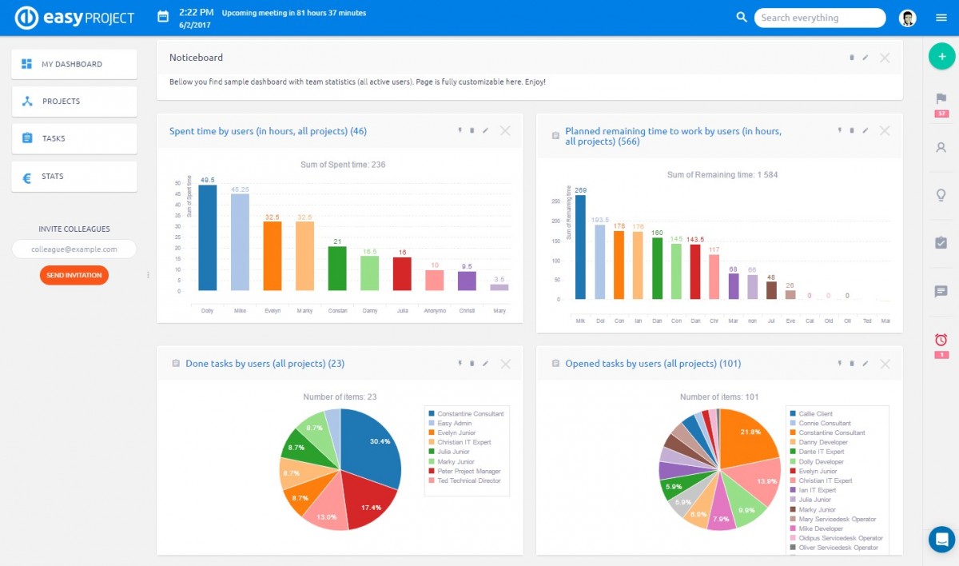Open the contacts panel in the right sidebar
959x566 pixels.
click(941, 147)
